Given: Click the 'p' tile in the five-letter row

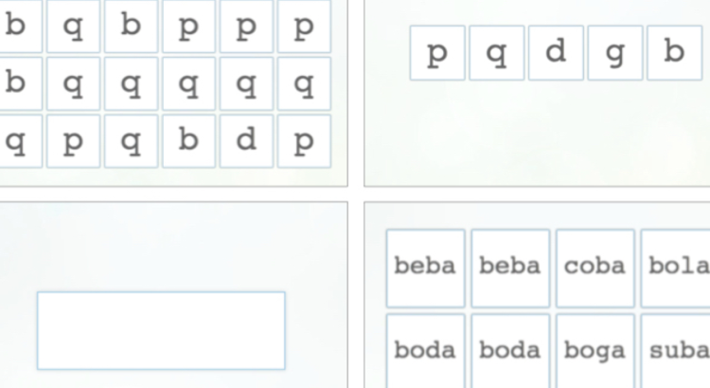Looking at the screenshot, I should pyautogui.click(x=436, y=53).
